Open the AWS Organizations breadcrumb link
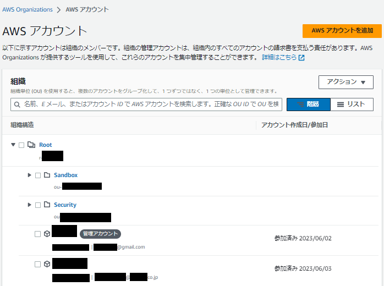This screenshot has width=384, height=286. pyautogui.click(x=27, y=9)
